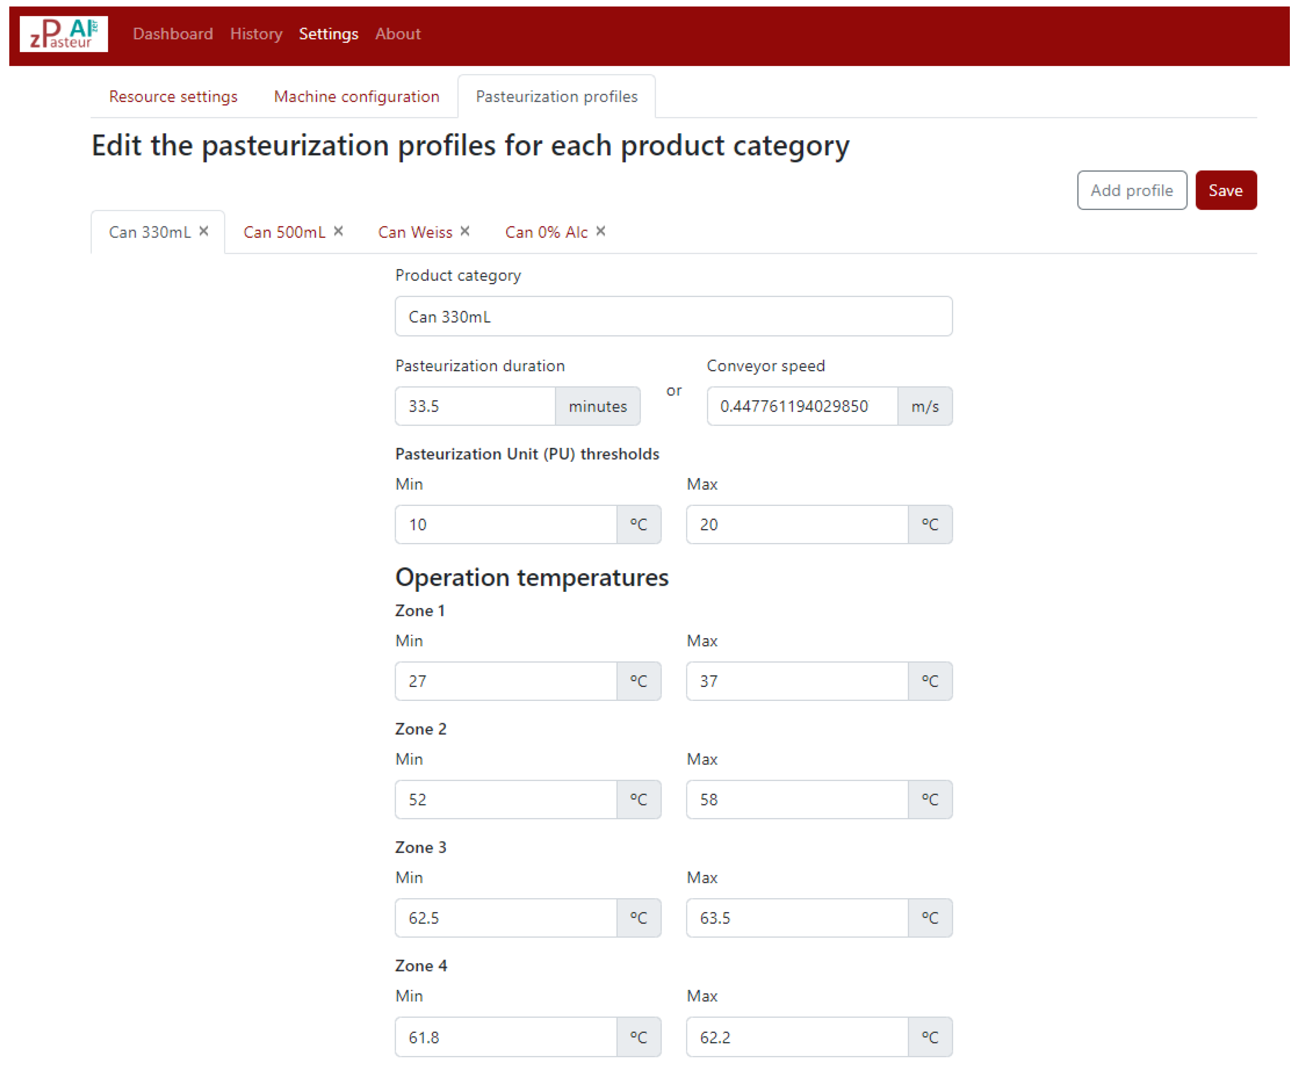Image resolution: width=1301 pixels, height=1068 pixels.
Task: Switch to the Resource settings tab
Action: tap(173, 97)
